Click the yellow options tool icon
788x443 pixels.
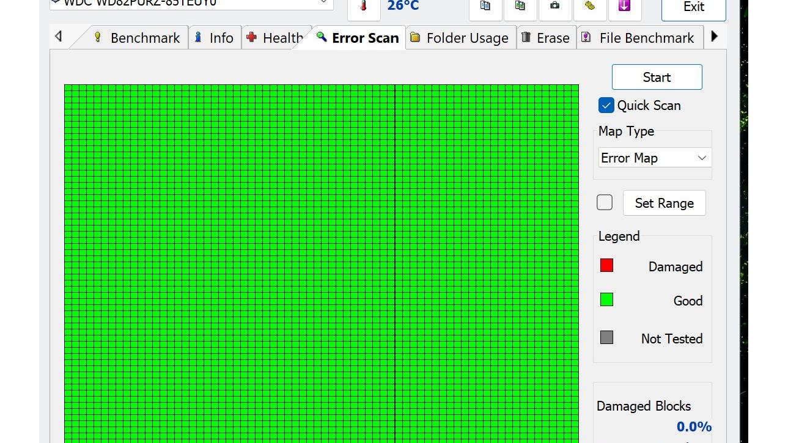589,6
